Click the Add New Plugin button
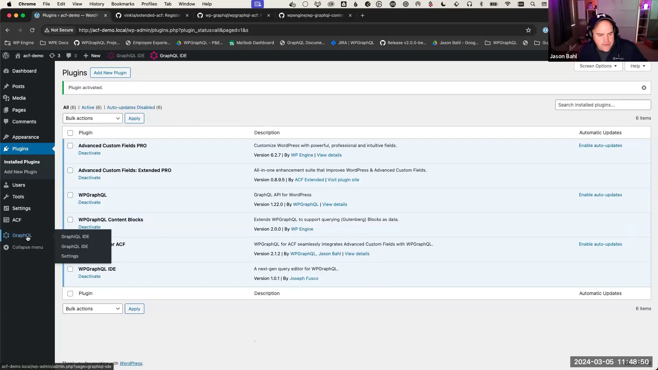This screenshot has height=370, width=658. pyautogui.click(x=110, y=73)
